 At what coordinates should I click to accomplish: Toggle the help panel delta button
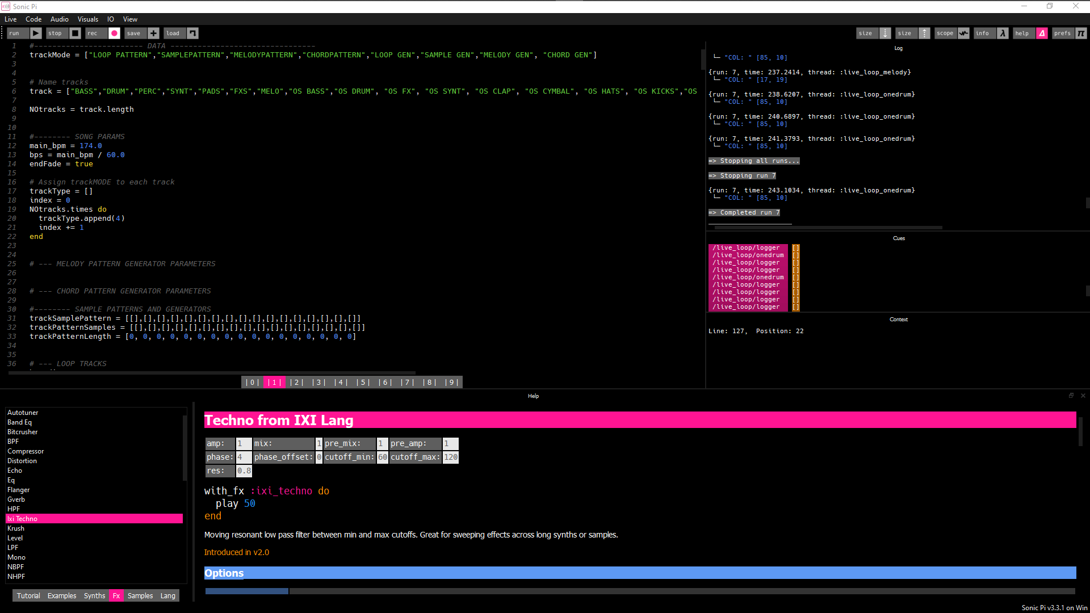[x=1042, y=33]
